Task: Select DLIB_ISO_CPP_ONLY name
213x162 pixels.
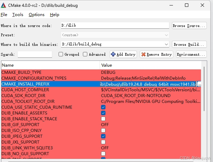Action: pos(22,131)
